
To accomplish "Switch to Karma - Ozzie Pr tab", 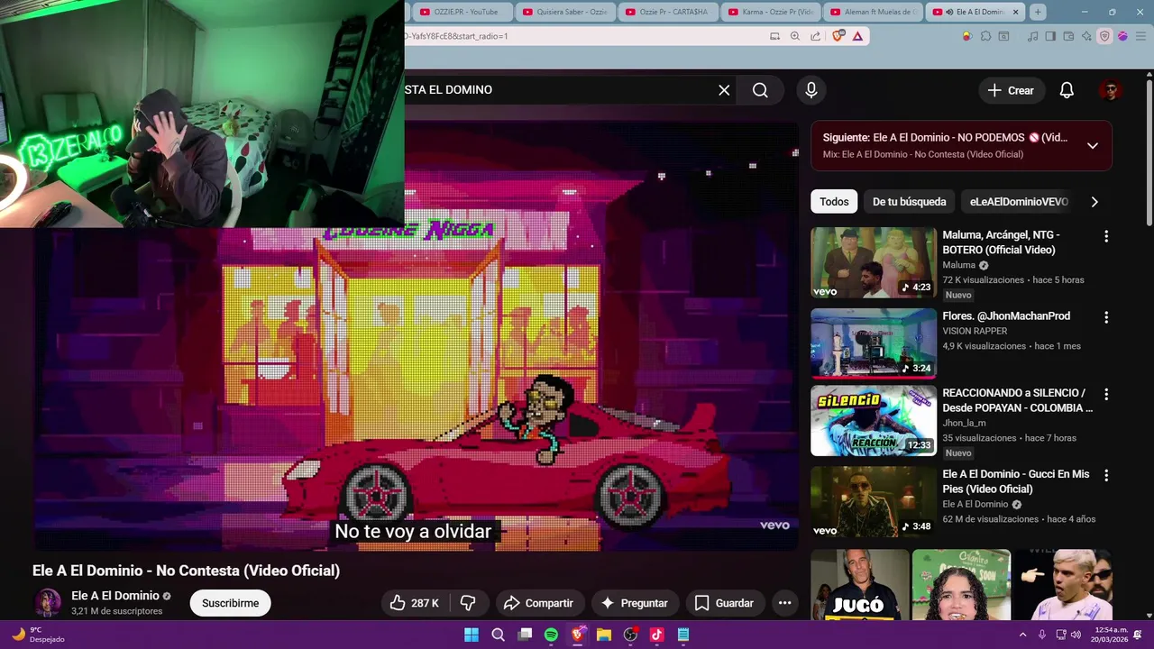I will (x=772, y=12).
